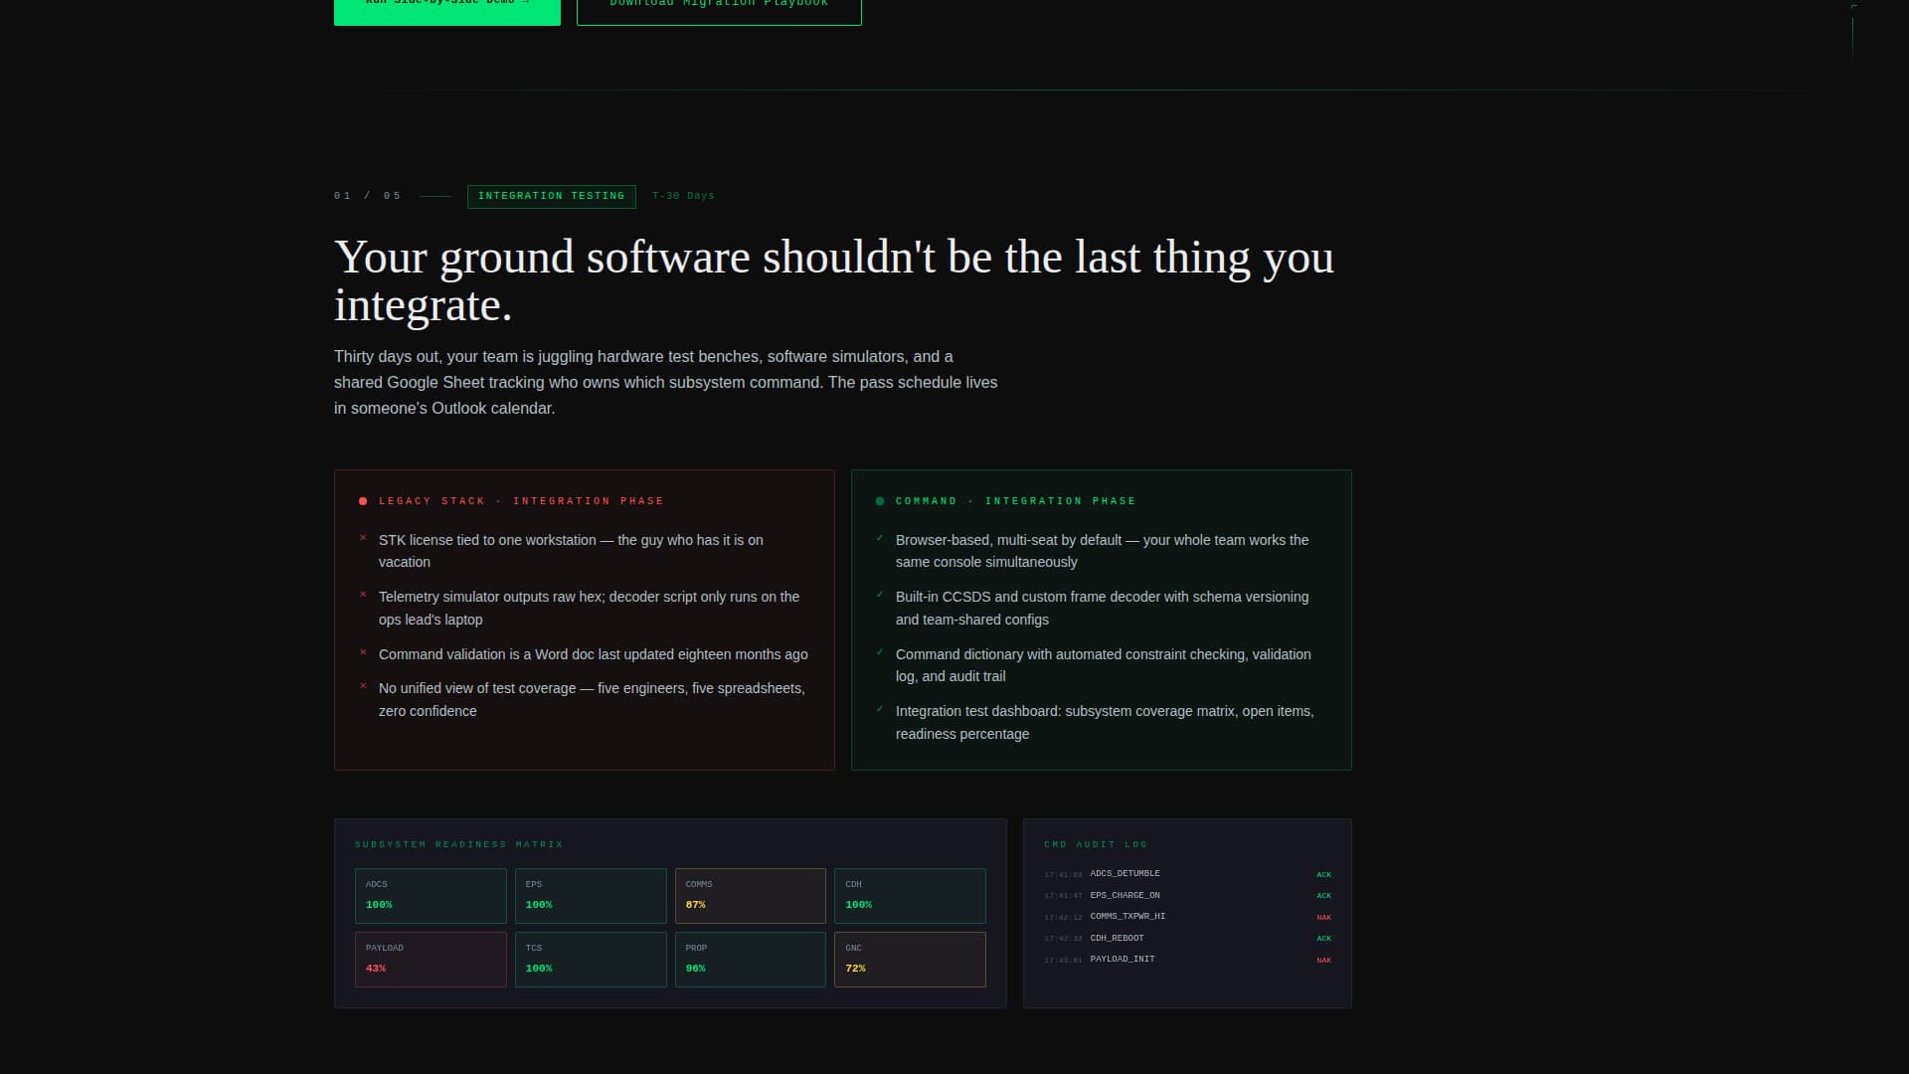
Task: Expand the CMD AUDIT LOG panel
Action: tap(1096, 843)
